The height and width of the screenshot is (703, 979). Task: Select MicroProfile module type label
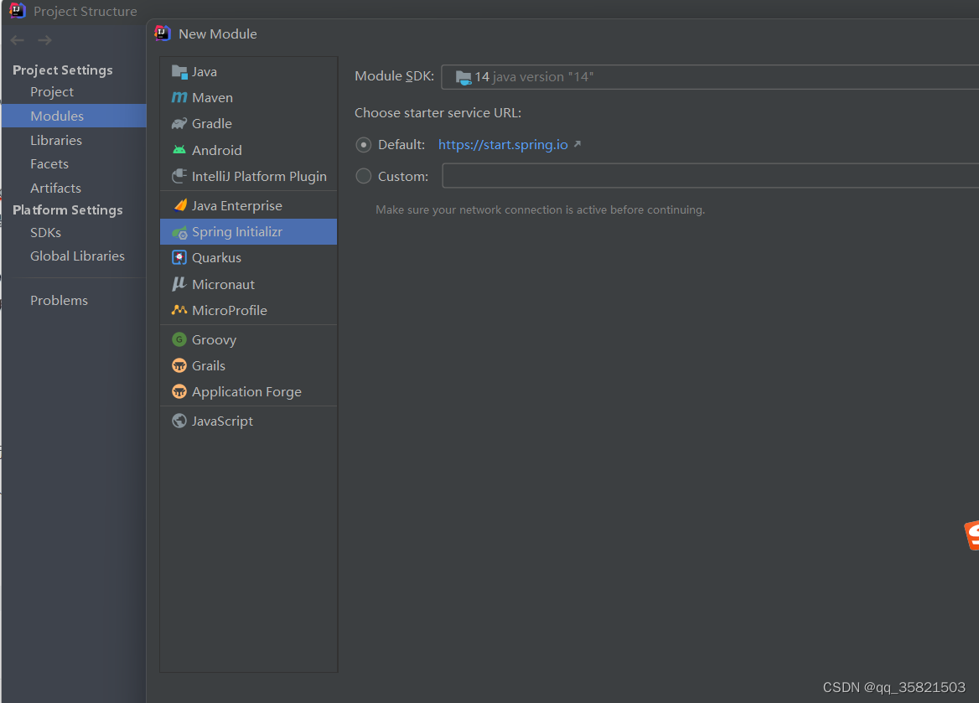point(230,310)
